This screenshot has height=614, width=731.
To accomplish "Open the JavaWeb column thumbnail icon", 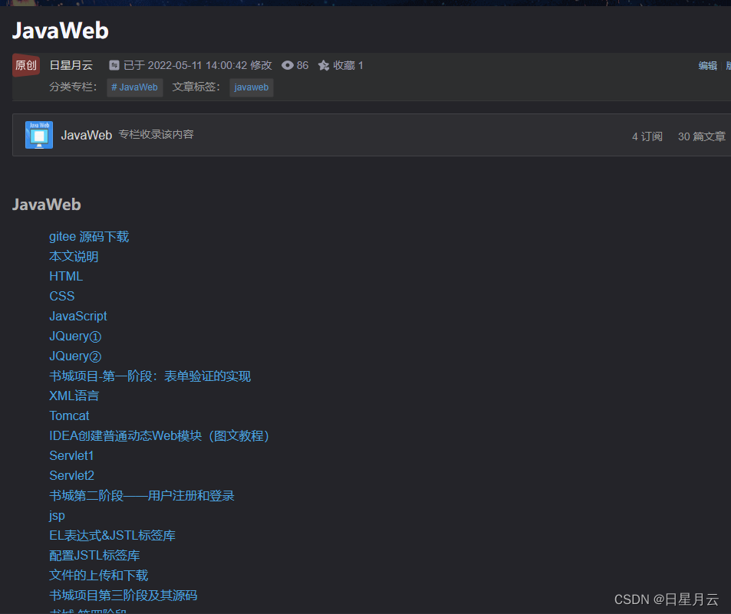I will point(39,135).
